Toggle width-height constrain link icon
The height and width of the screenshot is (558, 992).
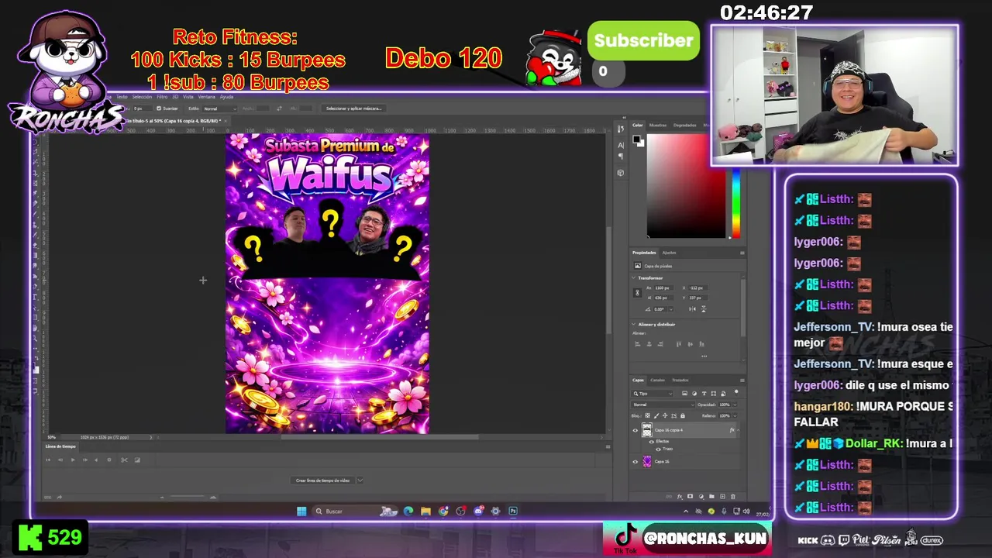638,292
